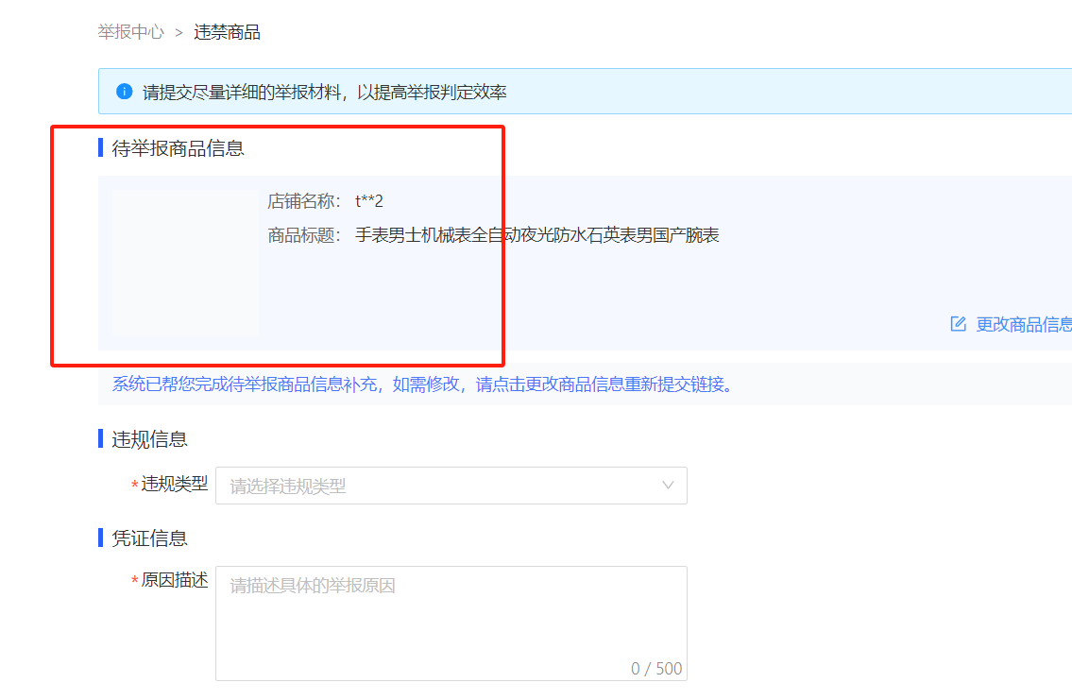Click the 违禁商品 breadcrumb item
The width and height of the screenshot is (1072, 700).
(227, 32)
